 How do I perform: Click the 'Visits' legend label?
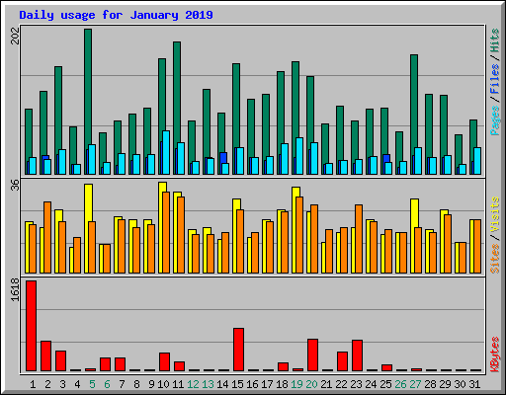[494, 215]
